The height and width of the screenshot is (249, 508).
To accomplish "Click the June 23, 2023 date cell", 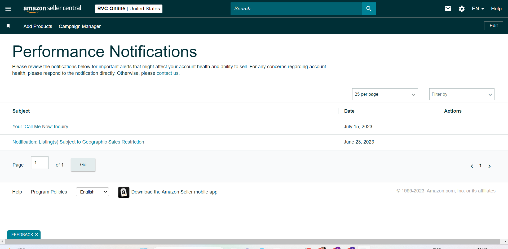I will point(359,142).
